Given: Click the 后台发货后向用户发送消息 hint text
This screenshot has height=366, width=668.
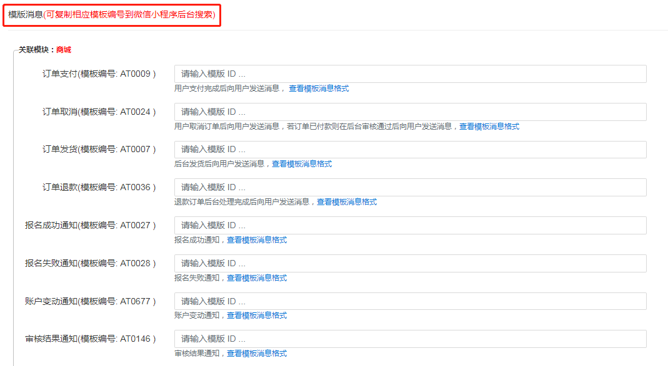Looking at the screenshot, I should (x=219, y=163).
